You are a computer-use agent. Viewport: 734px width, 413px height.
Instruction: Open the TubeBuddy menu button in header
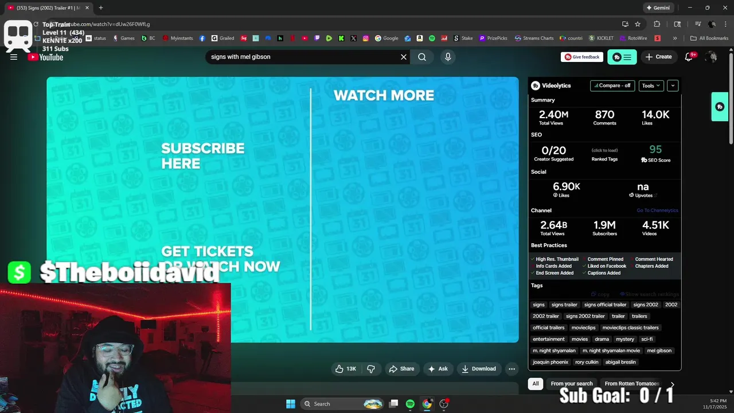click(x=622, y=57)
